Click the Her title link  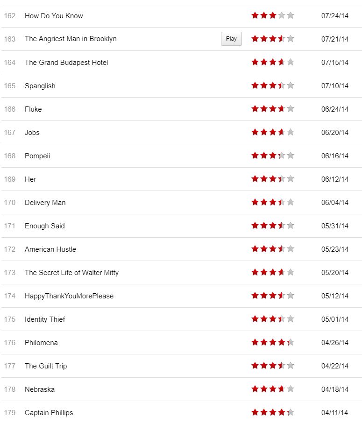pos(30,179)
